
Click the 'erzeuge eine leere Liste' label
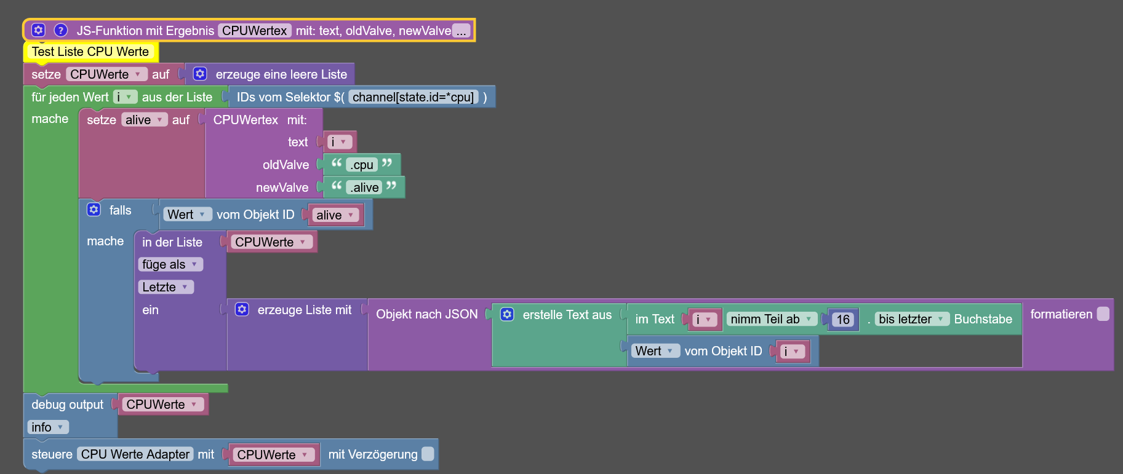click(x=281, y=74)
